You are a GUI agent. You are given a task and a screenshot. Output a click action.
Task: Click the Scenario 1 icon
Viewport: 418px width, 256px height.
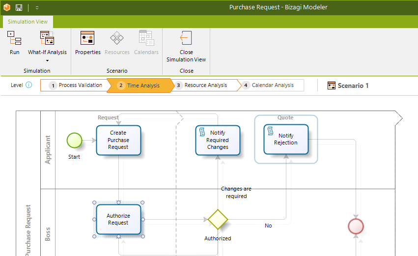[x=332, y=85]
